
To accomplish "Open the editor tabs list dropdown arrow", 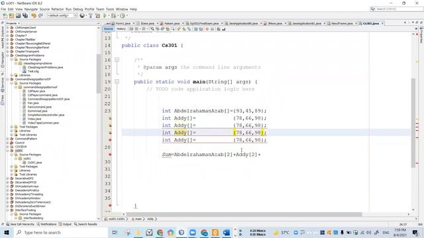I will (413, 23).
